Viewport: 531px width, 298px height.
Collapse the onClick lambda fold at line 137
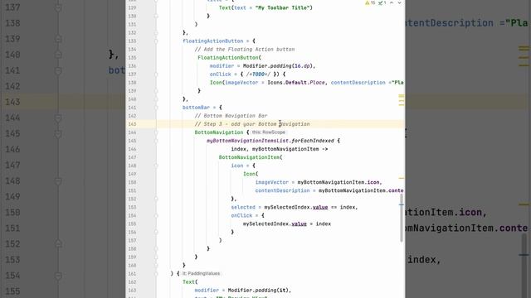point(156,74)
